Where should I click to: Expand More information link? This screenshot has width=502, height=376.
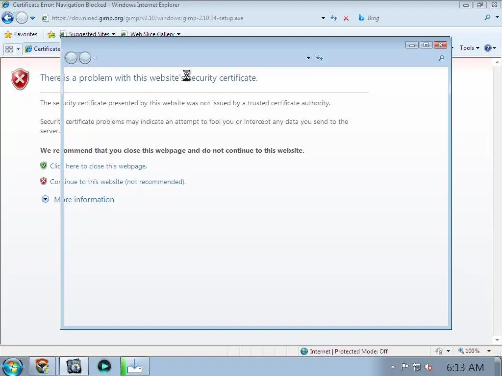[x=84, y=200]
